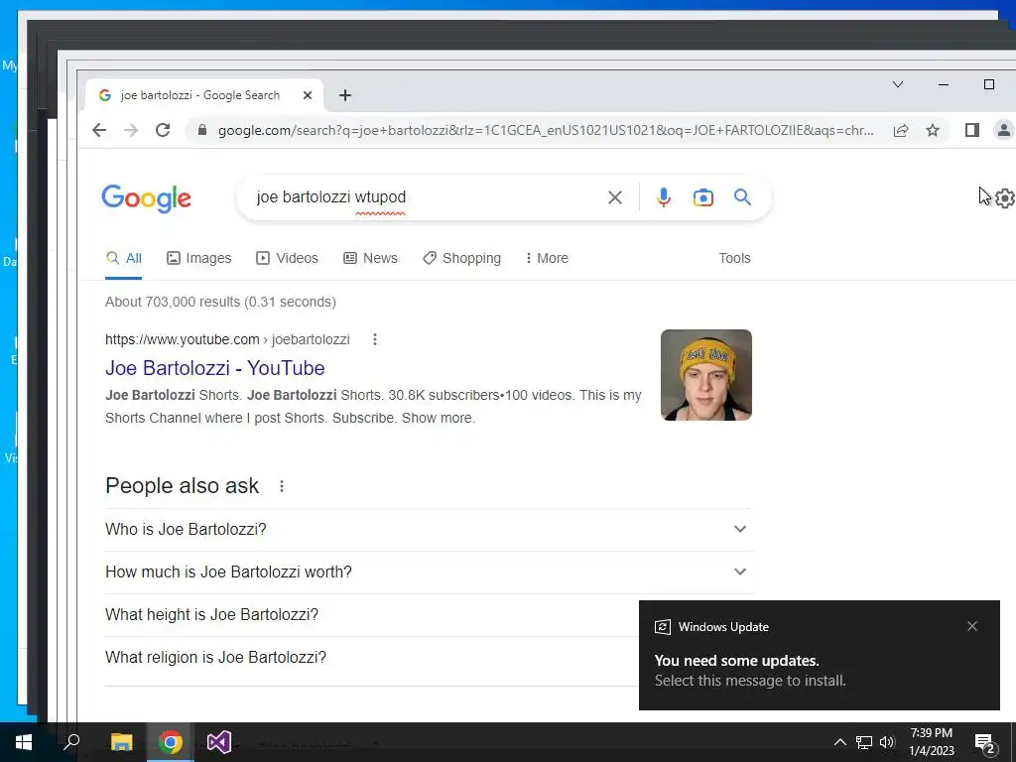Open the More search categories menu
Viewport: 1016px width, 762px height.
click(x=547, y=258)
